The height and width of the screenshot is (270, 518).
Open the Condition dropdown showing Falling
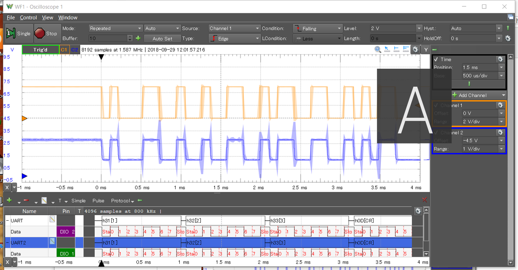pos(318,28)
